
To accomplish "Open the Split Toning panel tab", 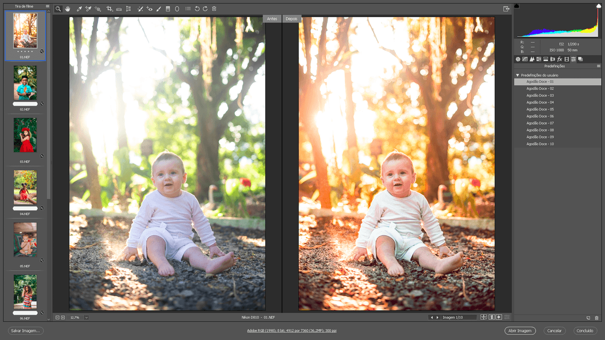I will tap(546, 59).
